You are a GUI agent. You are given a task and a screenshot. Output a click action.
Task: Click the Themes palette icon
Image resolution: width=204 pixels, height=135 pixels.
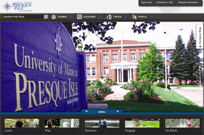coord(54,17)
